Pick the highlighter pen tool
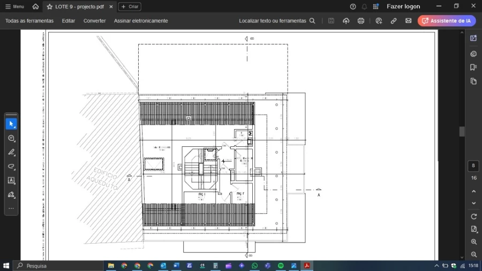 (11, 152)
